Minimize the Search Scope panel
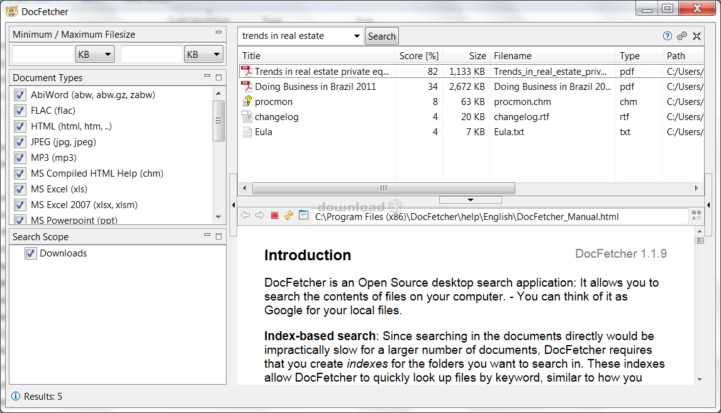Image resolution: width=721 pixels, height=413 pixels. pos(208,234)
